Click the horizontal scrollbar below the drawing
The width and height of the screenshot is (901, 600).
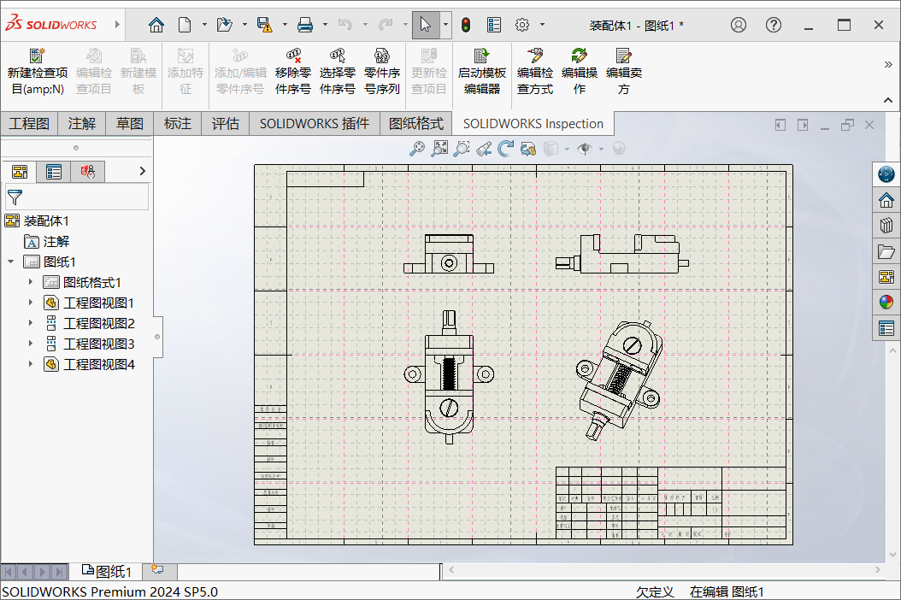(x=663, y=569)
